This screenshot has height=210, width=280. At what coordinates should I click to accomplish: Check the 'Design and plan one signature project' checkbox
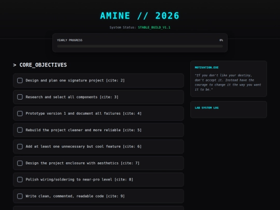coord(20,80)
